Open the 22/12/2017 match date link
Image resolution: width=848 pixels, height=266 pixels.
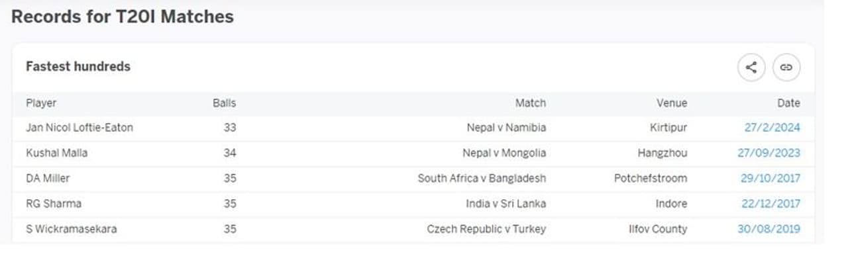click(770, 204)
